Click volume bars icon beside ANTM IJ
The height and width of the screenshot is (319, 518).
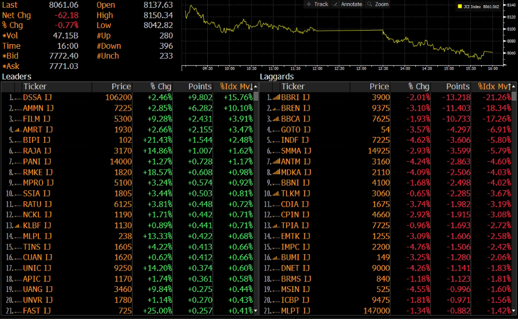[276, 161]
